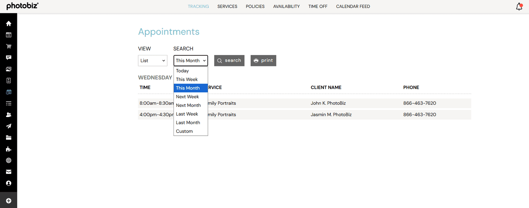
Task: Open the photo galleries sidebar icon
Action: tap(8, 69)
